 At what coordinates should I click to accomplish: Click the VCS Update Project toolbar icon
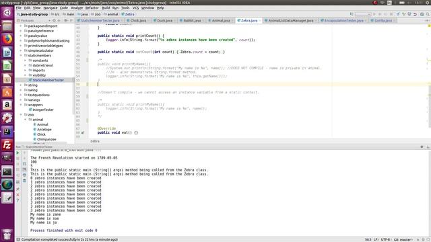(x=398, y=14)
